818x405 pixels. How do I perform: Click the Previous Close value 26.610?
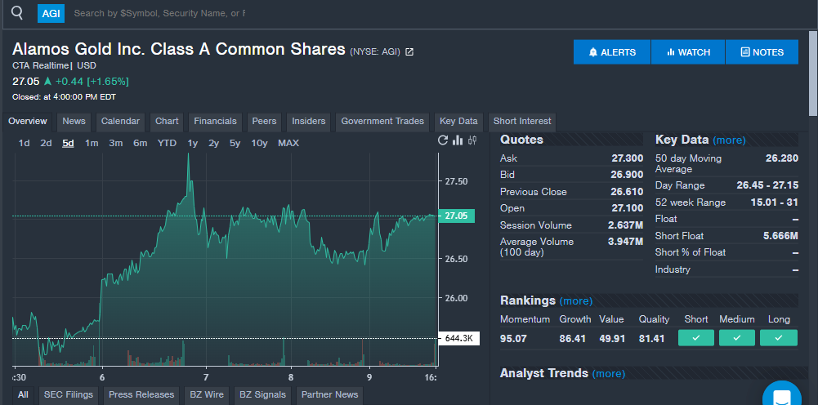(x=627, y=192)
